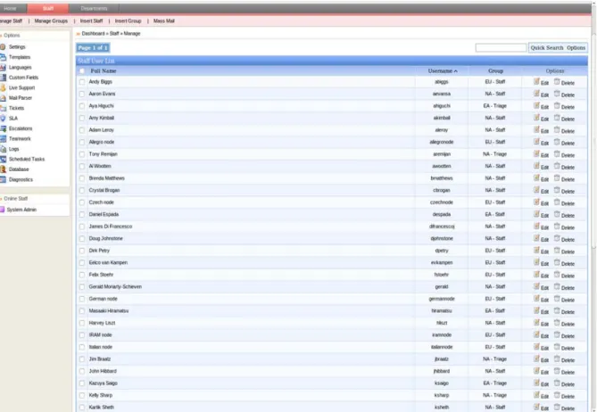The image size is (597, 412).
Task: Tick checkbox for Jim Braatz
Action: 82,359
